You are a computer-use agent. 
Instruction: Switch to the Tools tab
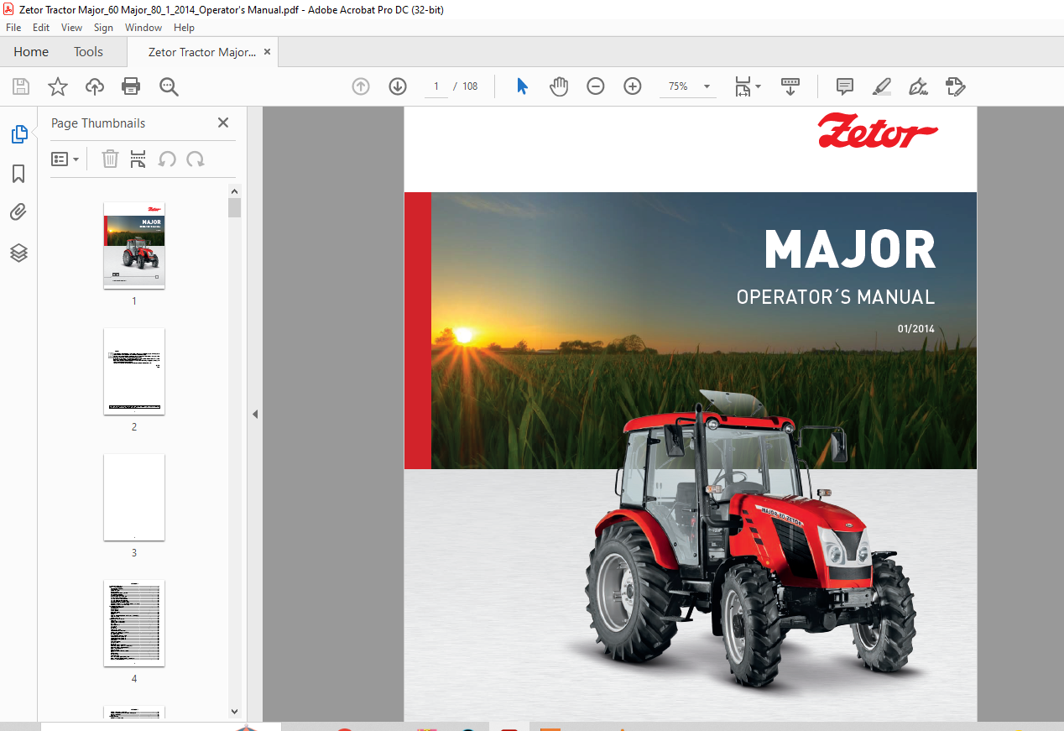tap(88, 52)
